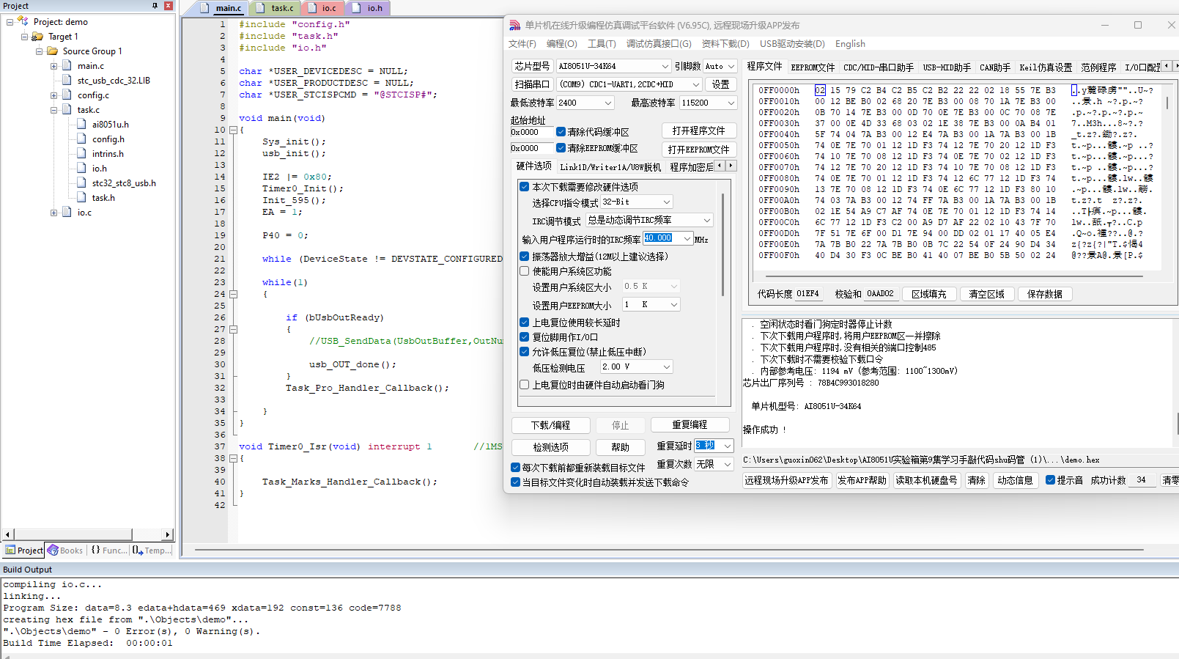Toggle 清除代码缓冲区 checkbox
Image resolution: width=1179 pixels, height=659 pixels.
coord(561,132)
